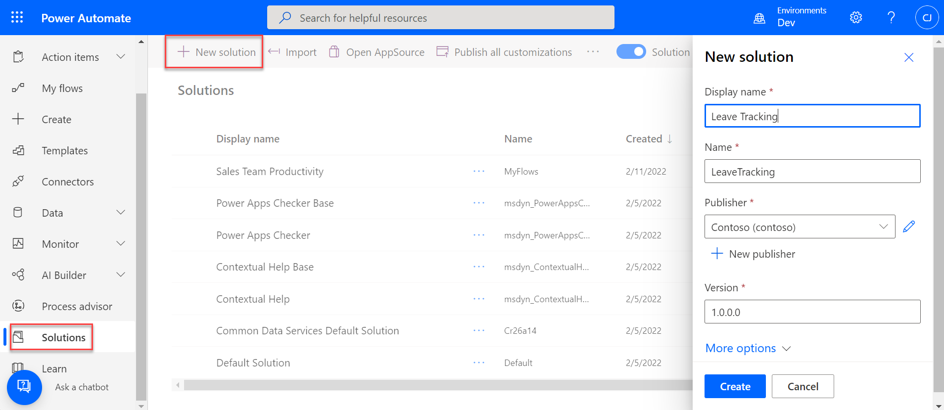This screenshot has width=944, height=410.
Task: Click the Create button in panel
Action: coord(735,386)
